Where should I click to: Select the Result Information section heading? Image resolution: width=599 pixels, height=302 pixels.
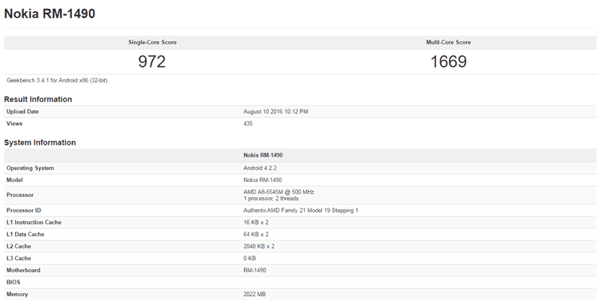coord(38,99)
